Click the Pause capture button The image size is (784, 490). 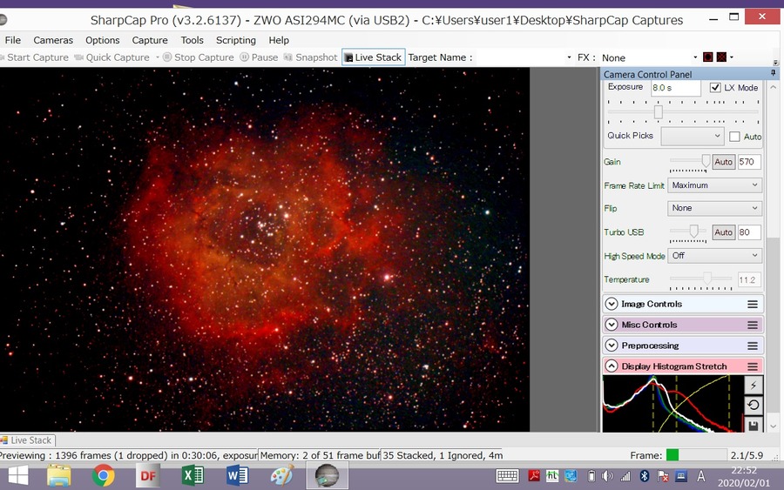259,57
